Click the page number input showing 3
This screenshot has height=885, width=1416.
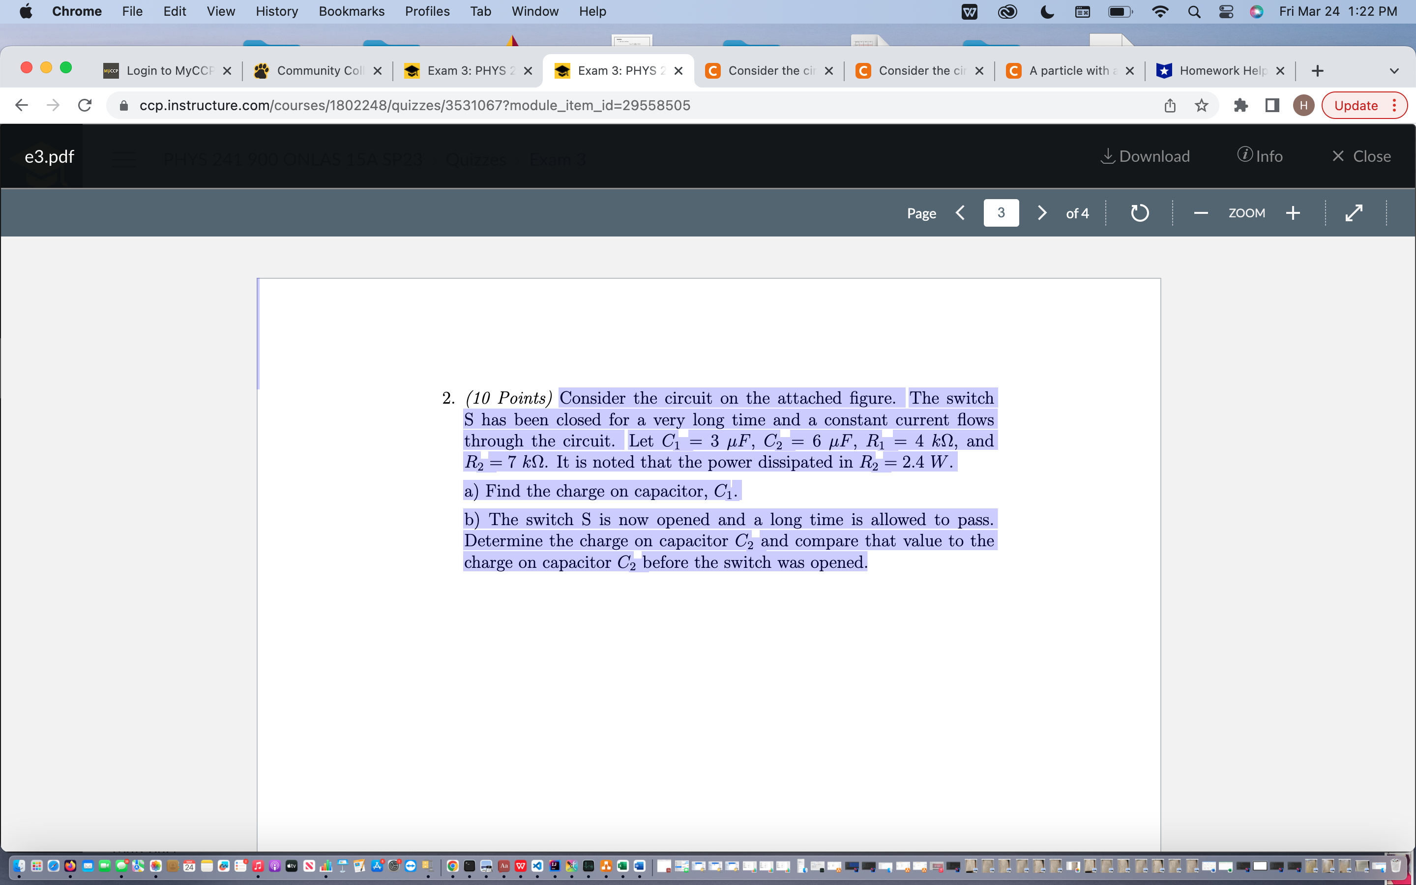point(1001,212)
